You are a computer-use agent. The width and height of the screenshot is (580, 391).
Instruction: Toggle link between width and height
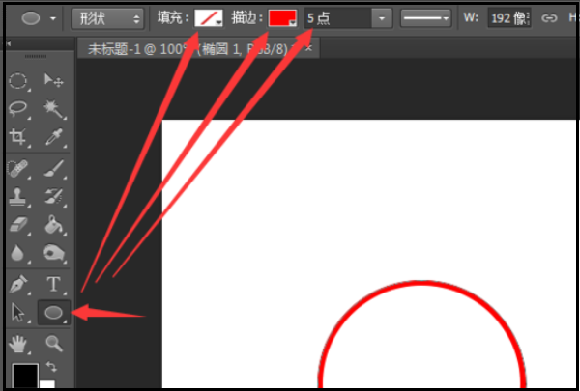tap(549, 17)
